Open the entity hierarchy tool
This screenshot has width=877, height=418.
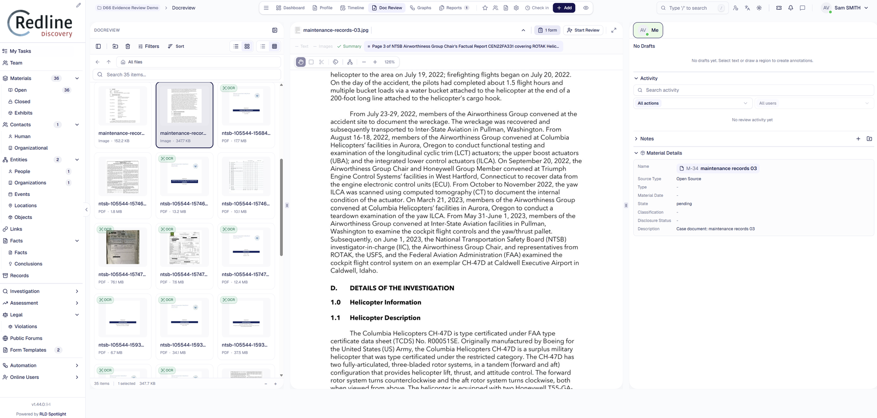(350, 62)
